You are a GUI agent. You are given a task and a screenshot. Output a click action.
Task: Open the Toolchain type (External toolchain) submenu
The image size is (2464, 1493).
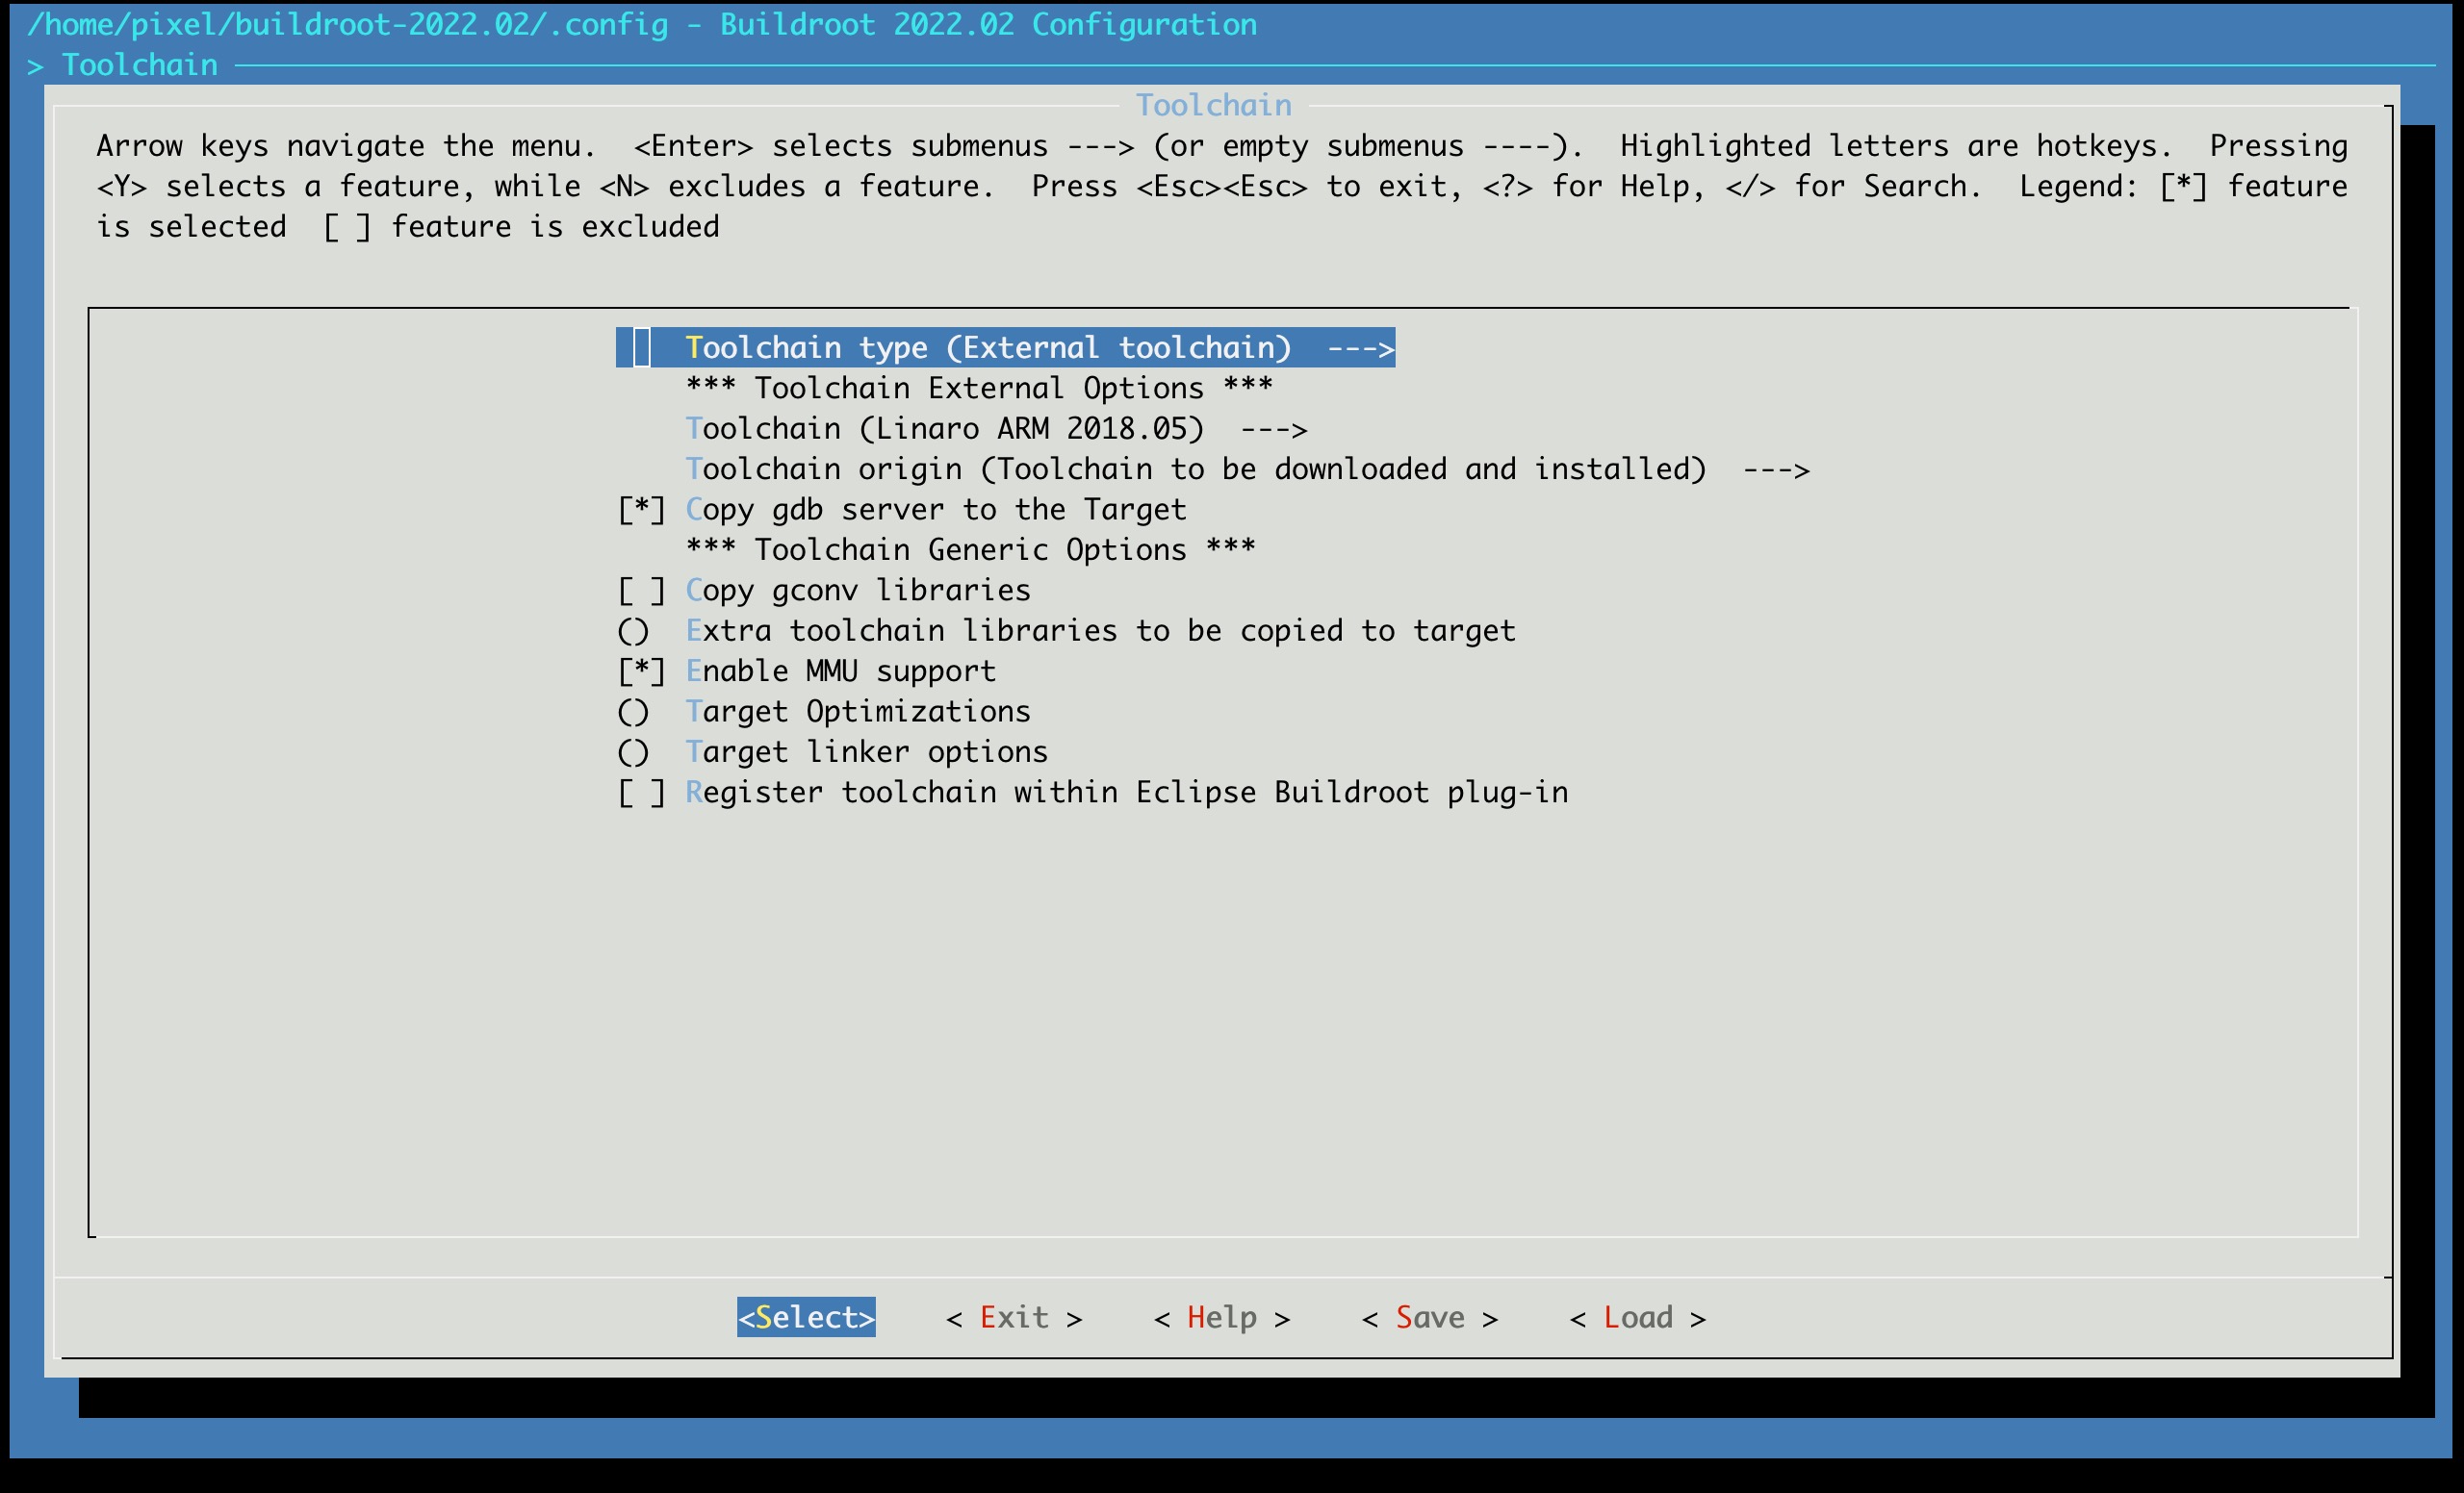pos(1005,348)
